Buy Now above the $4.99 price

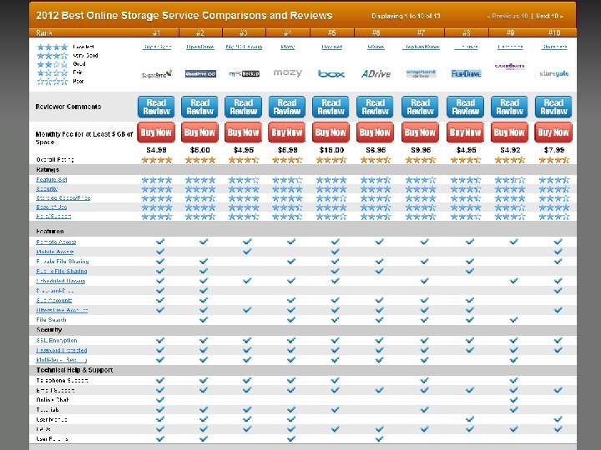point(156,132)
